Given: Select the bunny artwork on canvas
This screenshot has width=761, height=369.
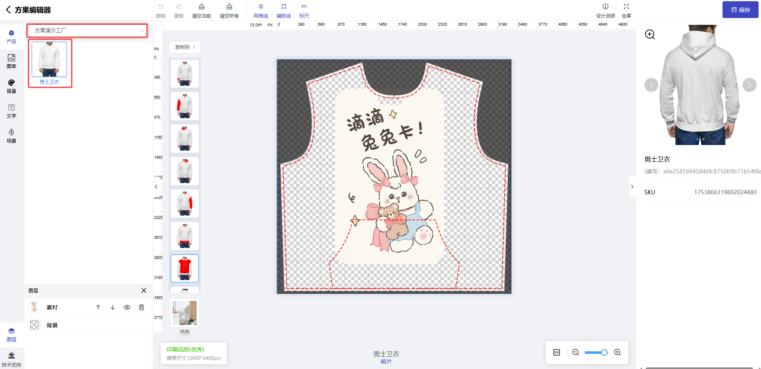Looking at the screenshot, I should [390, 177].
